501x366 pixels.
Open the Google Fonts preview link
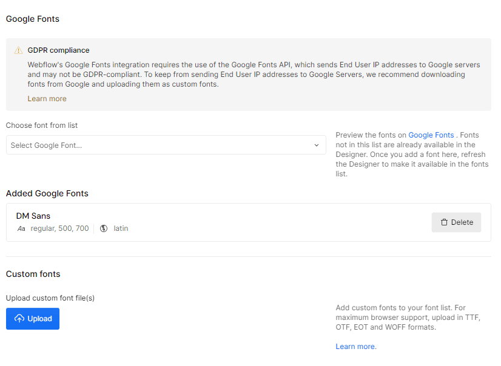[x=431, y=135]
